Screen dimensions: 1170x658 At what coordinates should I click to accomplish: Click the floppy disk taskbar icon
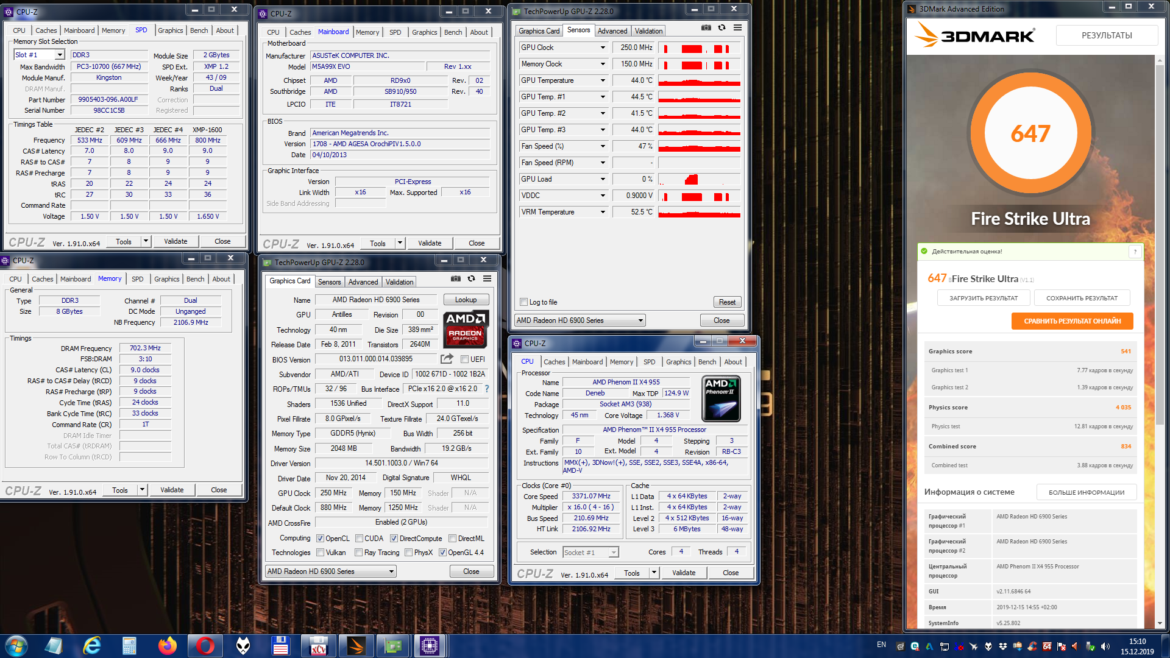coord(280,646)
